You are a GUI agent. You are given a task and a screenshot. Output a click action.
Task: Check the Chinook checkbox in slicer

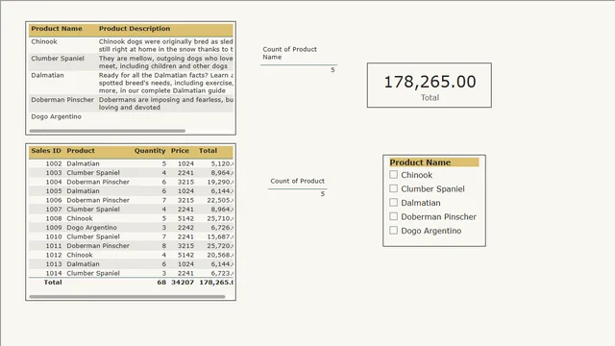(x=393, y=175)
